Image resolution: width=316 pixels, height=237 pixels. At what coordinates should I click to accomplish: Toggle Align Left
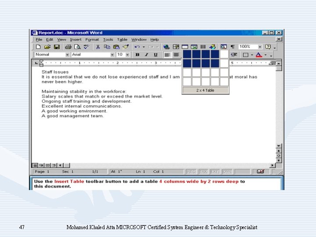click(x=167, y=54)
